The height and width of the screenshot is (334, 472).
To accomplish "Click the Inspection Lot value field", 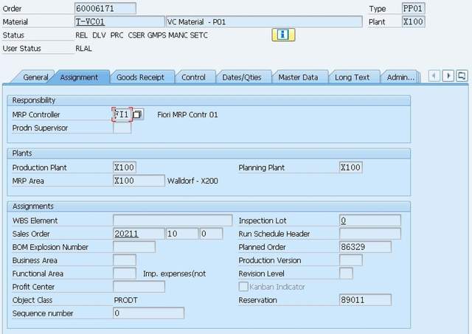I will point(369,220).
